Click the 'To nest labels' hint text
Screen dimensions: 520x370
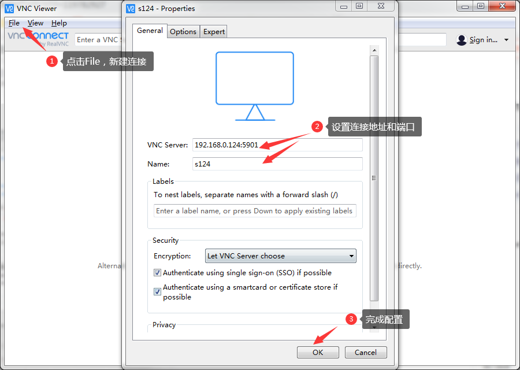point(246,194)
